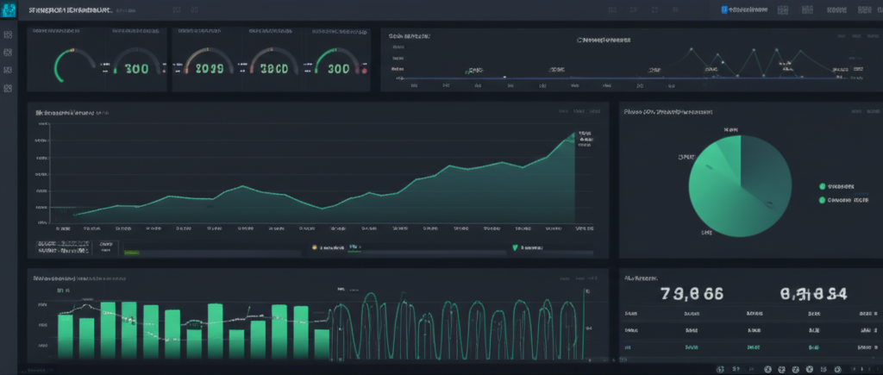Select the topmost icon in the left sidebar
The width and height of the screenshot is (883, 375).
pyautogui.click(x=8, y=35)
